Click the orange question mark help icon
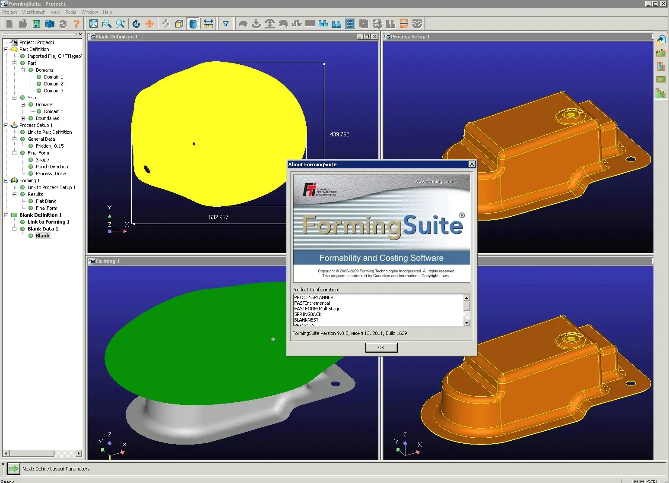 coord(76,24)
